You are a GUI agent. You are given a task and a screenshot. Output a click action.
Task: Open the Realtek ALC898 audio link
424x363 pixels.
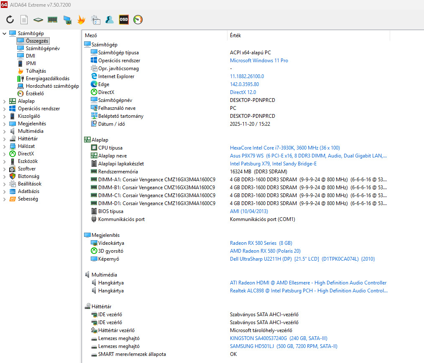click(309, 291)
